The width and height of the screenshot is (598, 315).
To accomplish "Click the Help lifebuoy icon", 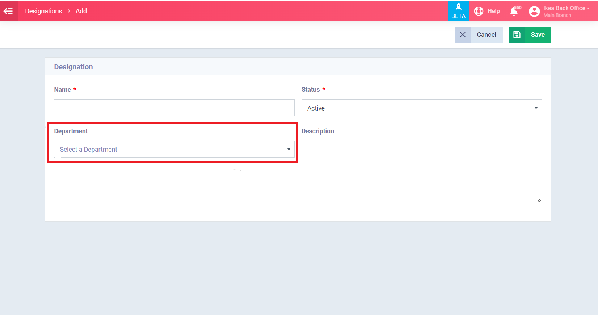I will (479, 11).
